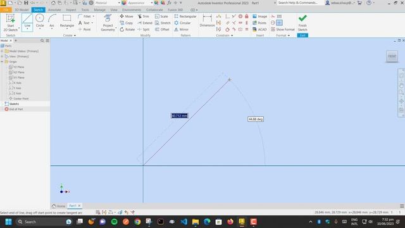Switch to the View tab
This screenshot has width=405, height=228.
[114, 10]
